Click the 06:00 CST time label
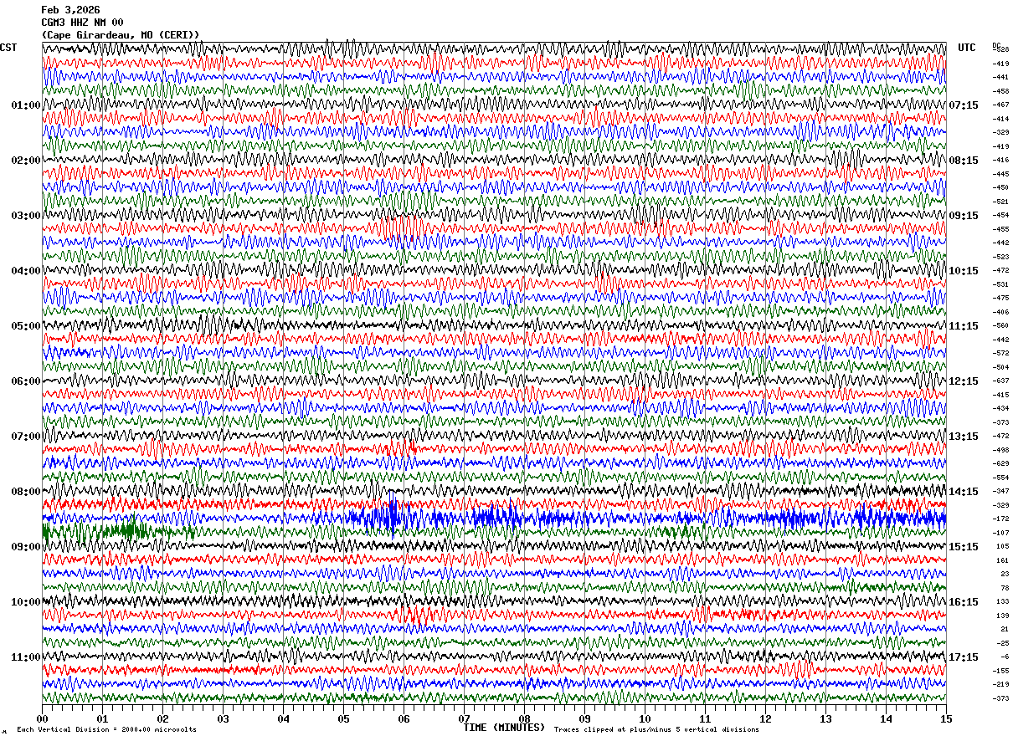1013x741 pixels. 26,381
